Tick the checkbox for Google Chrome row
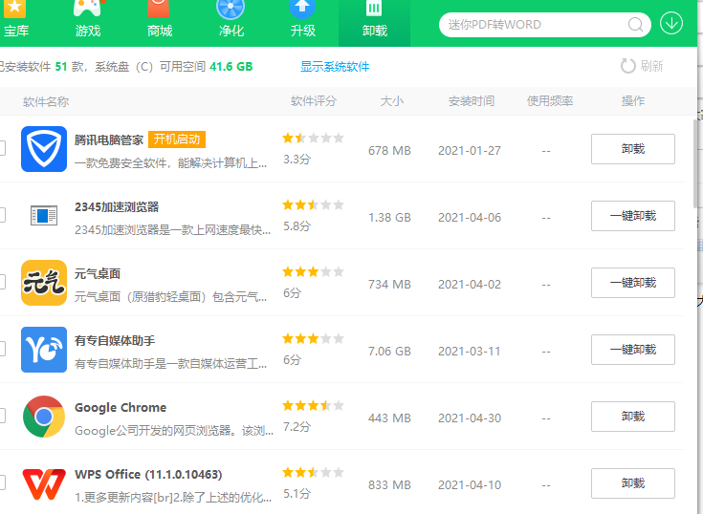The image size is (703, 514). [2, 417]
